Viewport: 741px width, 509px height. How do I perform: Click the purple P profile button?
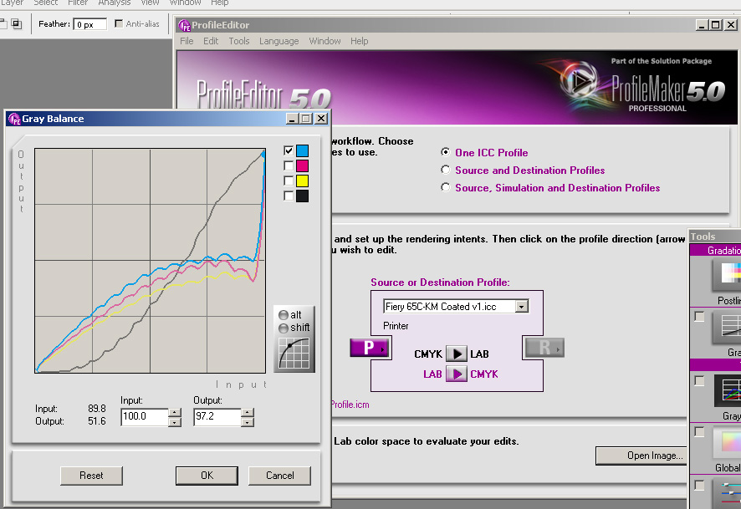pyautogui.click(x=370, y=349)
